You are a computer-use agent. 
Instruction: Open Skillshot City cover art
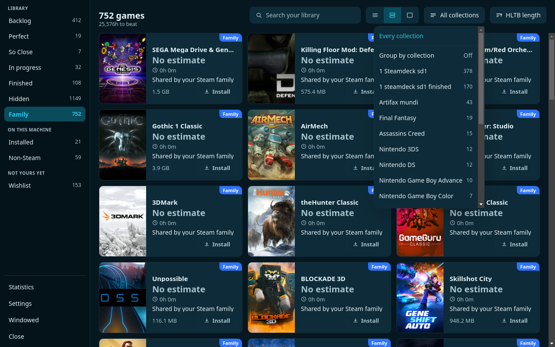tap(420, 298)
